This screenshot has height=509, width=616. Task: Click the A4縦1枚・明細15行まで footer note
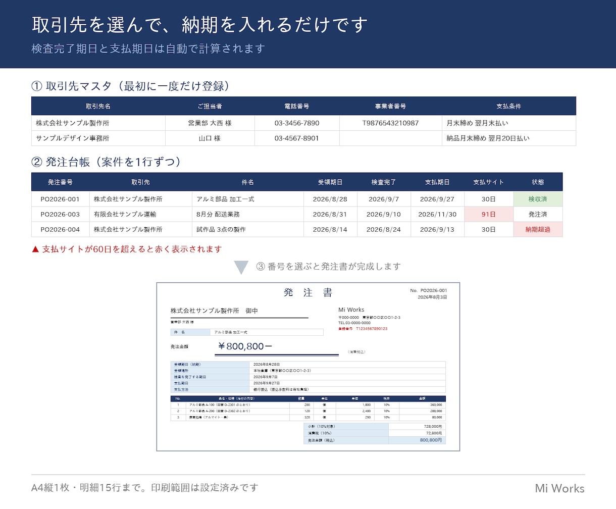click(x=144, y=487)
